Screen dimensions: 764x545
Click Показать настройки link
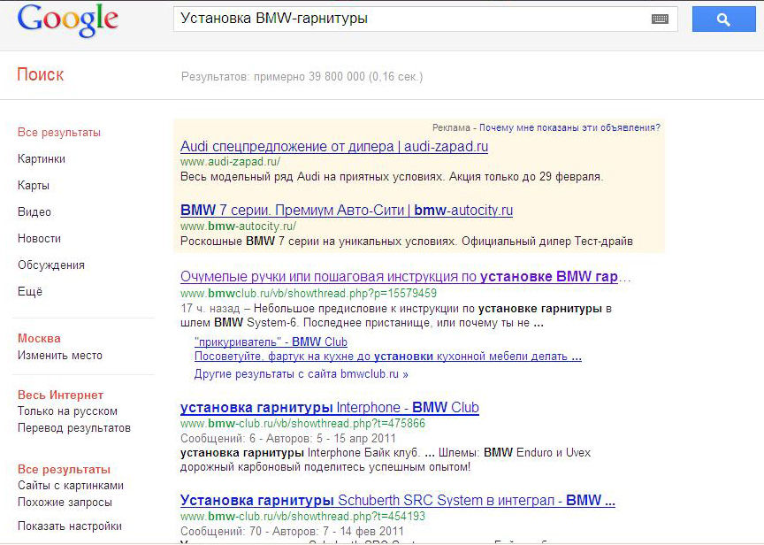click(x=70, y=526)
